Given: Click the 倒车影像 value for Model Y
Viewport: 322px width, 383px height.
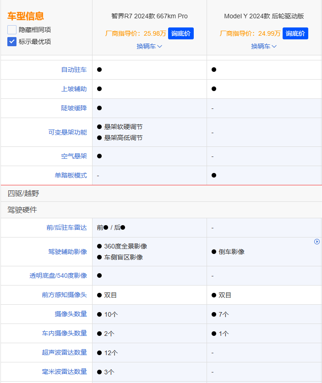Looking at the screenshot, I should pyautogui.click(x=231, y=252).
